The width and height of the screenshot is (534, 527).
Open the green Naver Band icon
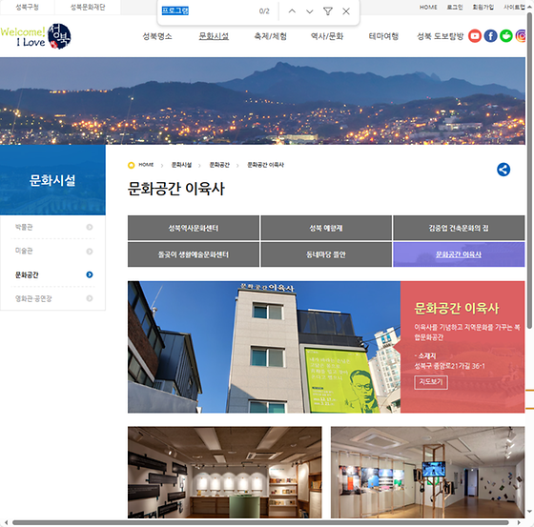pyautogui.click(x=506, y=36)
